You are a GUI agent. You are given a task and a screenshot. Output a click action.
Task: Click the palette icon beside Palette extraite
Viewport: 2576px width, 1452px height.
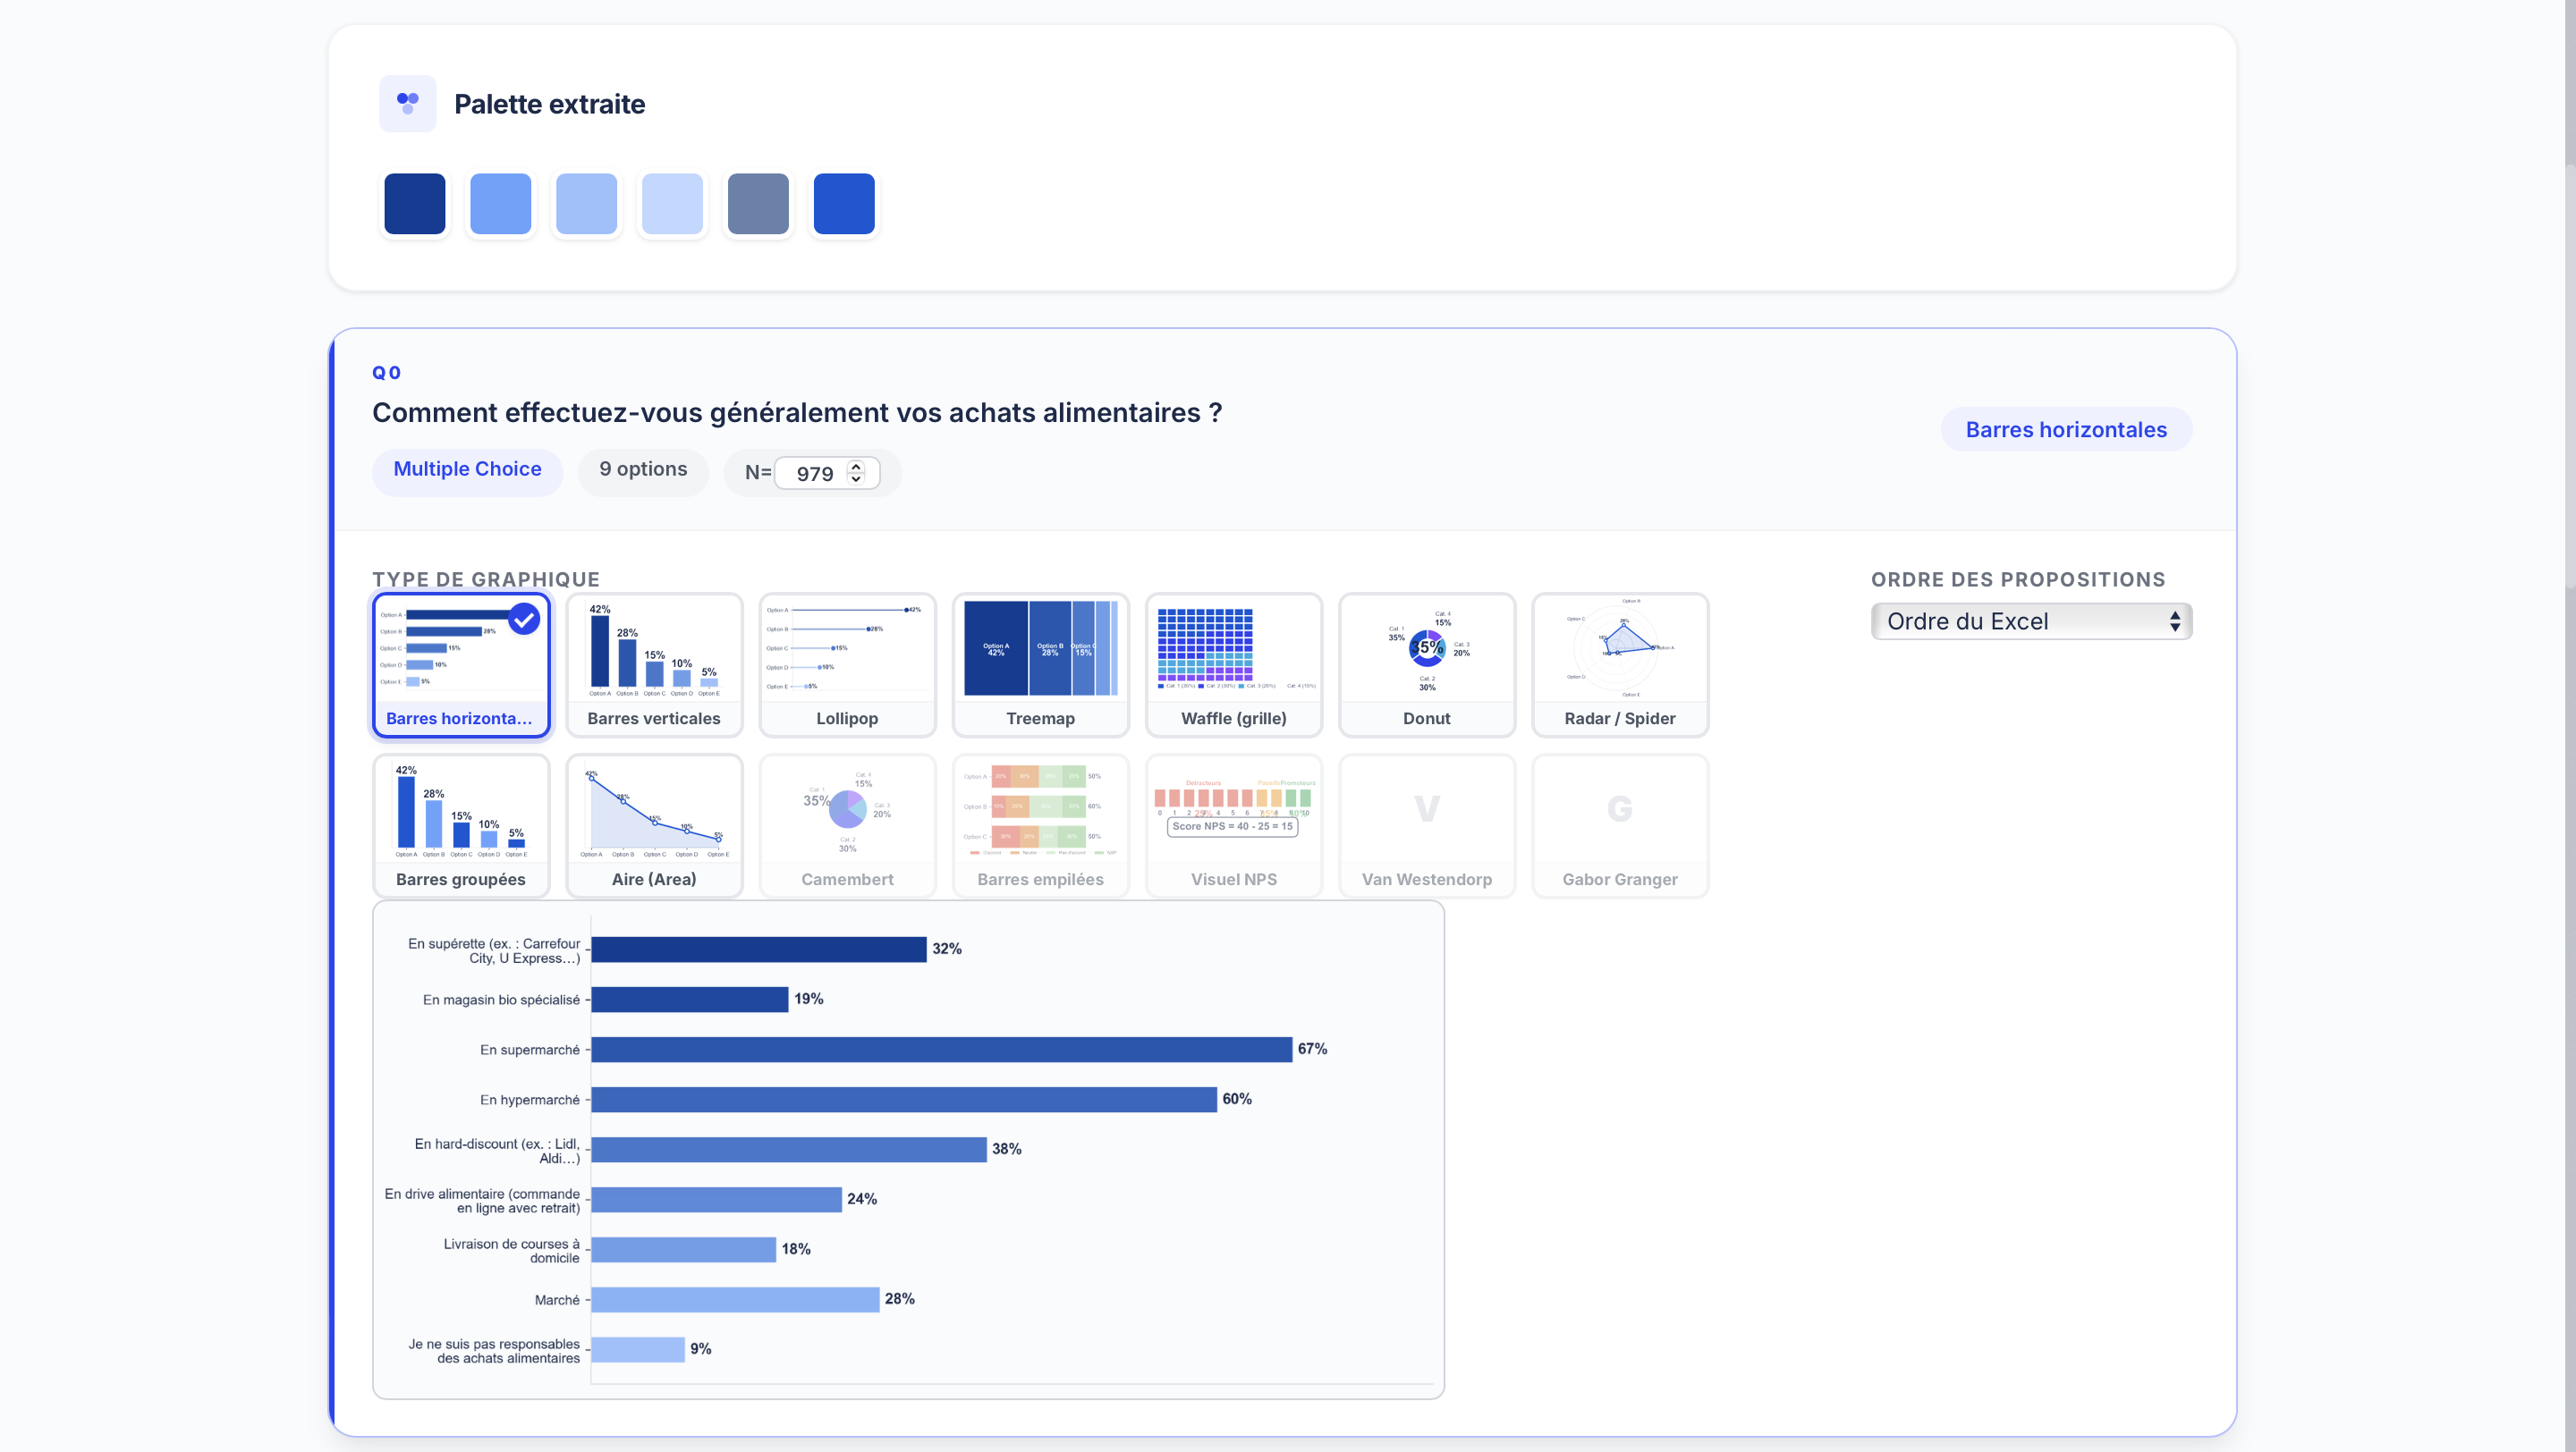pos(407,103)
